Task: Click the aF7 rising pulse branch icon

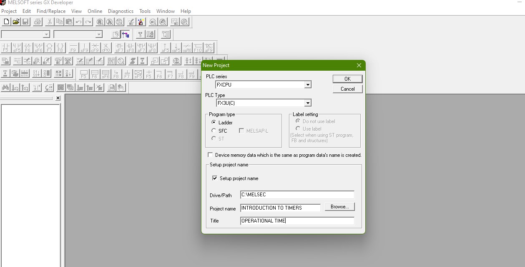Action: pyautogui.click(x=141, y=48)
